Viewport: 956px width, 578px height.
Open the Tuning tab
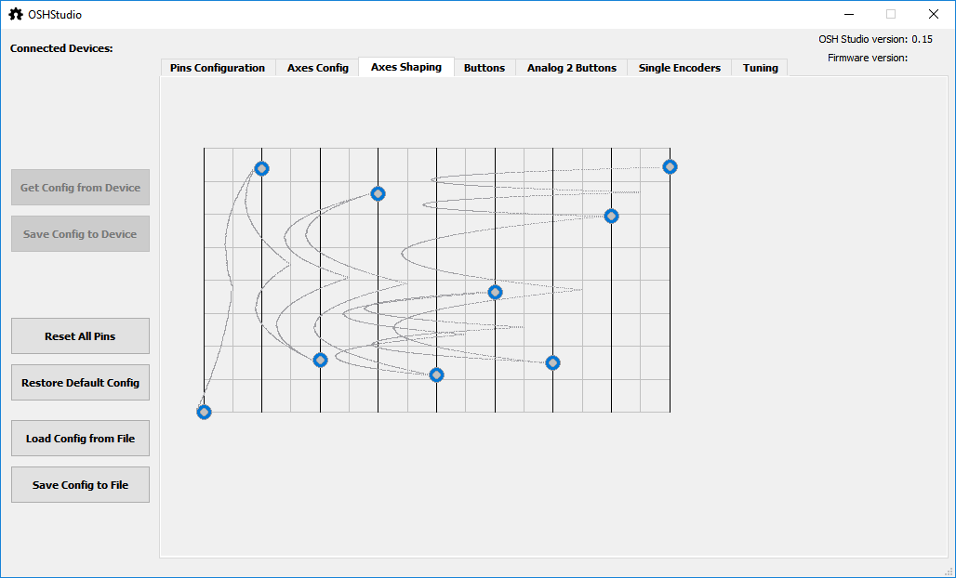[760, 68]
